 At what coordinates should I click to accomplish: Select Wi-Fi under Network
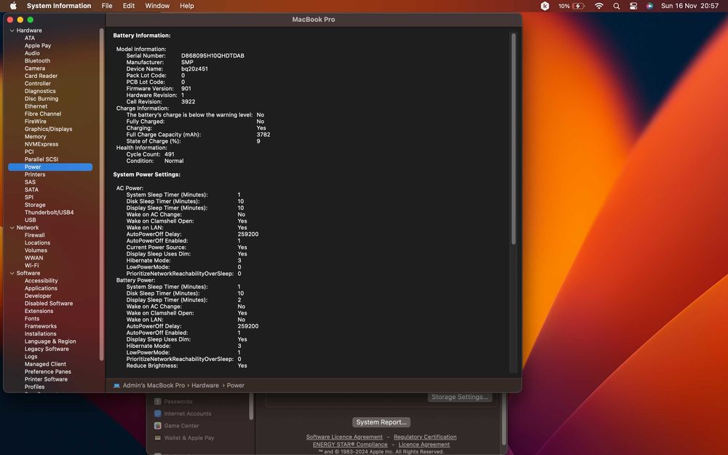pyautogui.click(x=31, y=266)
